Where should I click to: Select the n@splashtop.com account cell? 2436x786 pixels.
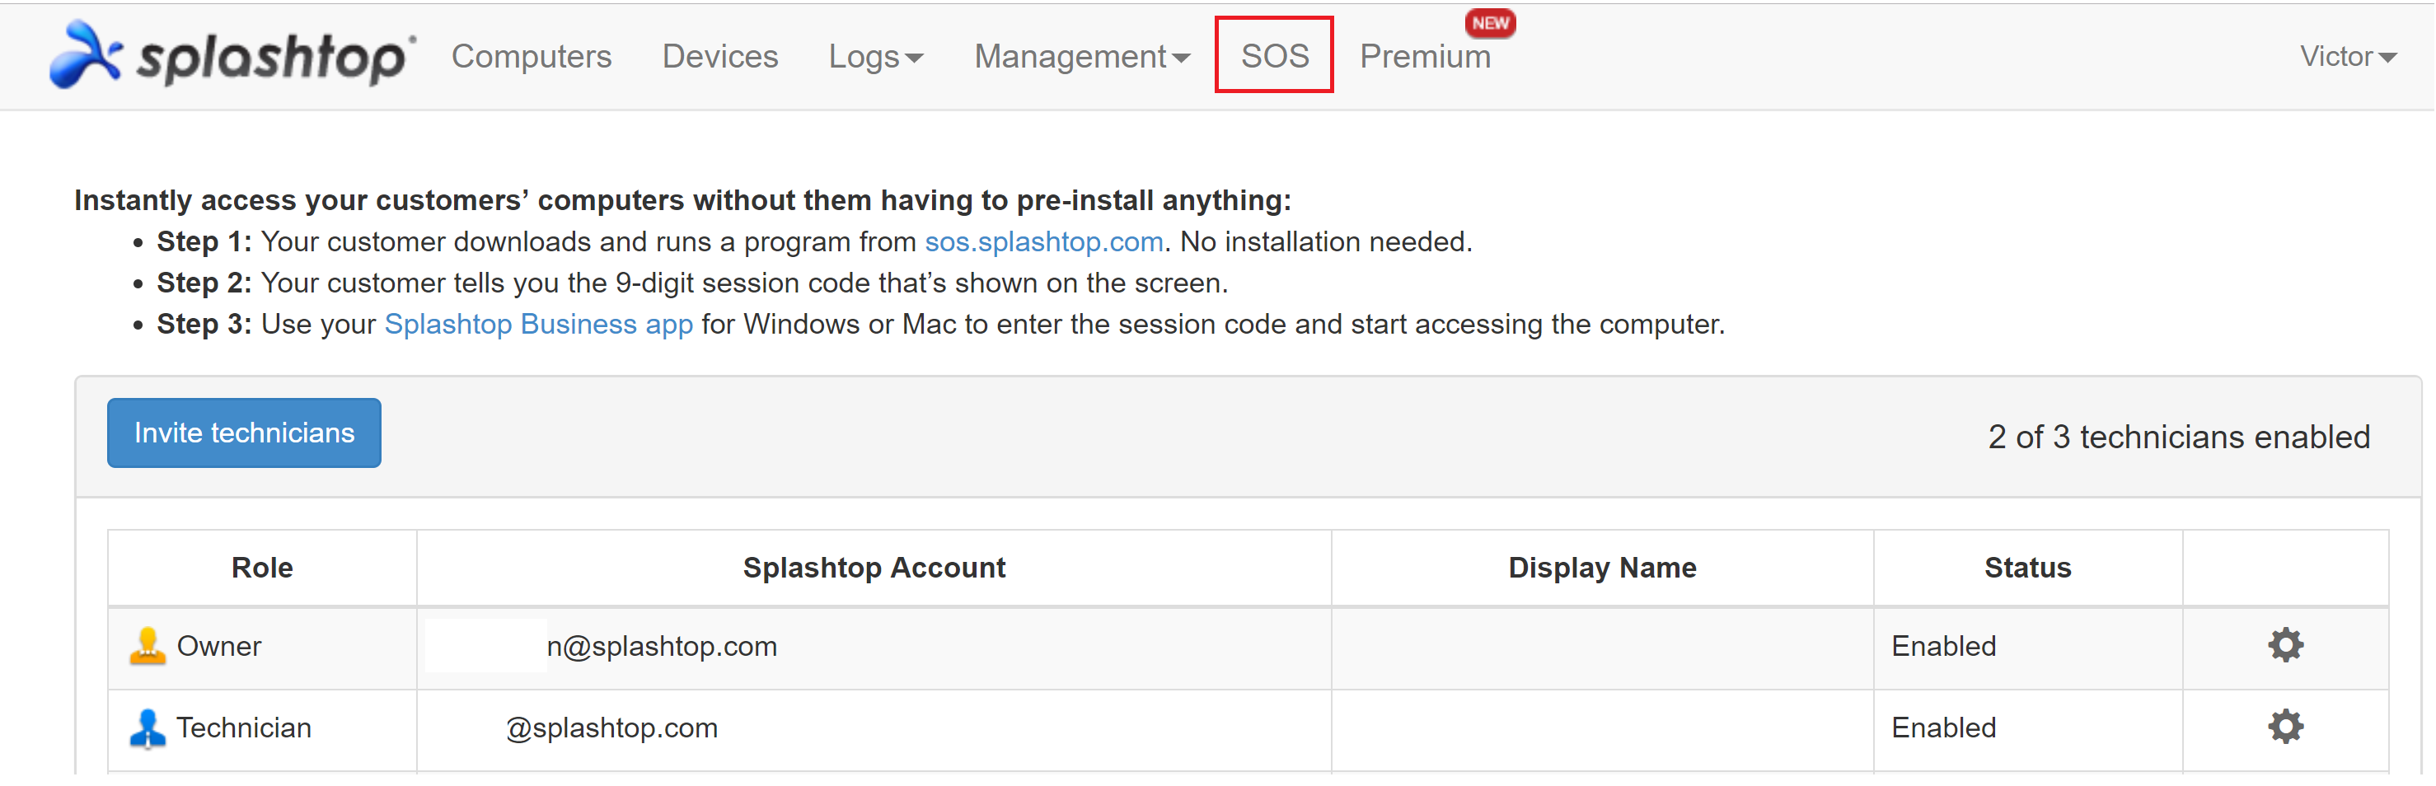point(874,647)
